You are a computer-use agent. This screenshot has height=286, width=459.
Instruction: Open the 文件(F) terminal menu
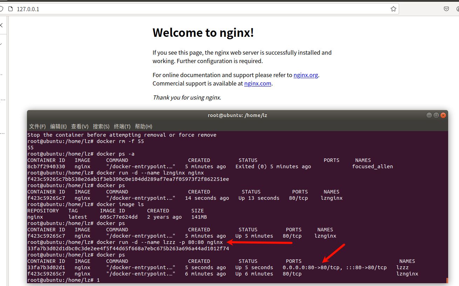37,126
